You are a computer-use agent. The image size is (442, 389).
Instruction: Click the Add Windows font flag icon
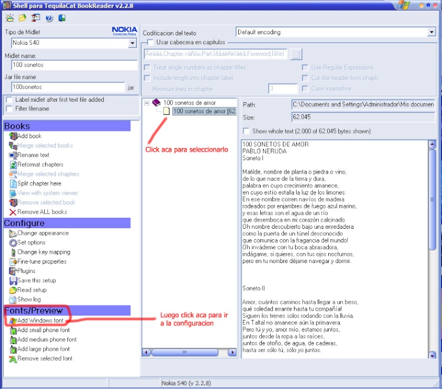13,321
